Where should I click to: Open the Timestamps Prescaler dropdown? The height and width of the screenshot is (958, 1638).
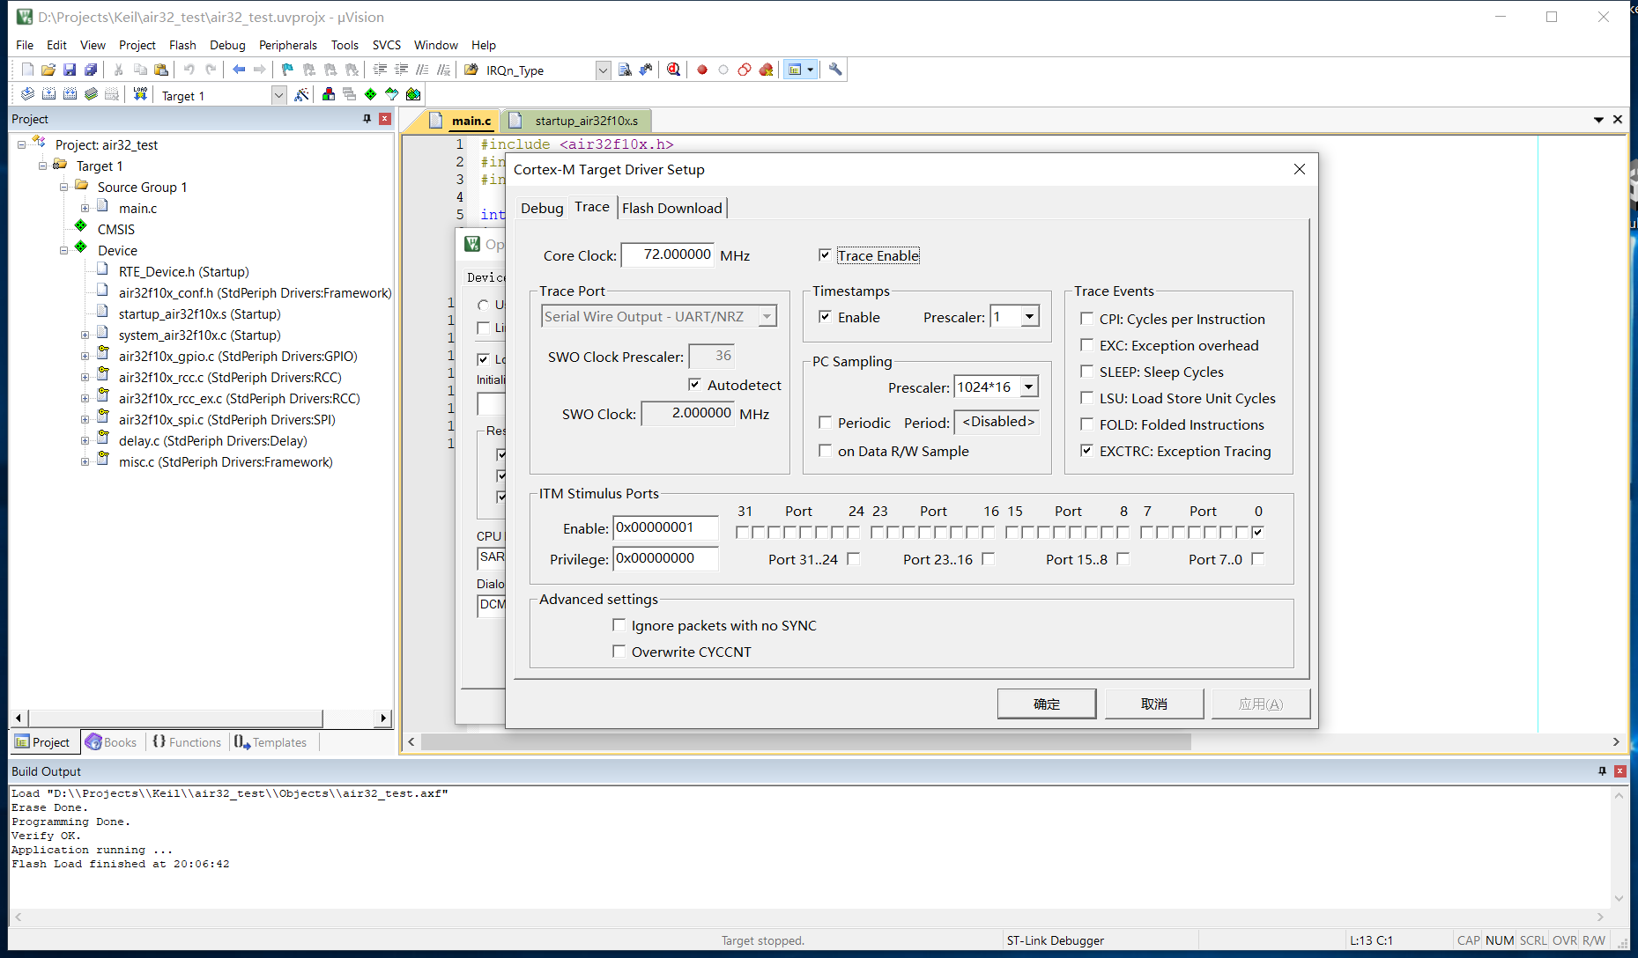(1029, 317)
